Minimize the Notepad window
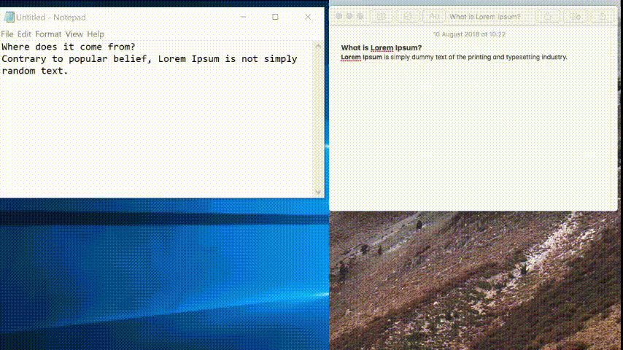The image size is (623, 350). click(x=243, y=17)
